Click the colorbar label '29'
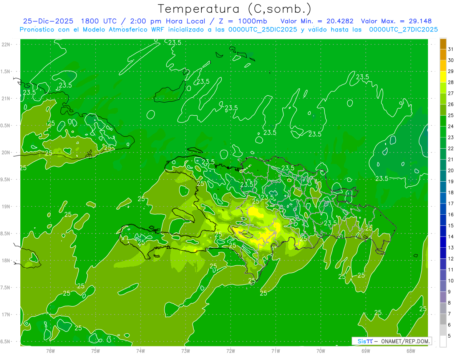Screen dimensions: 461x356 click(x=451, y=71)
